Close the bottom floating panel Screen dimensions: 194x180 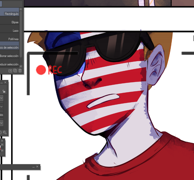coord(37,167)
